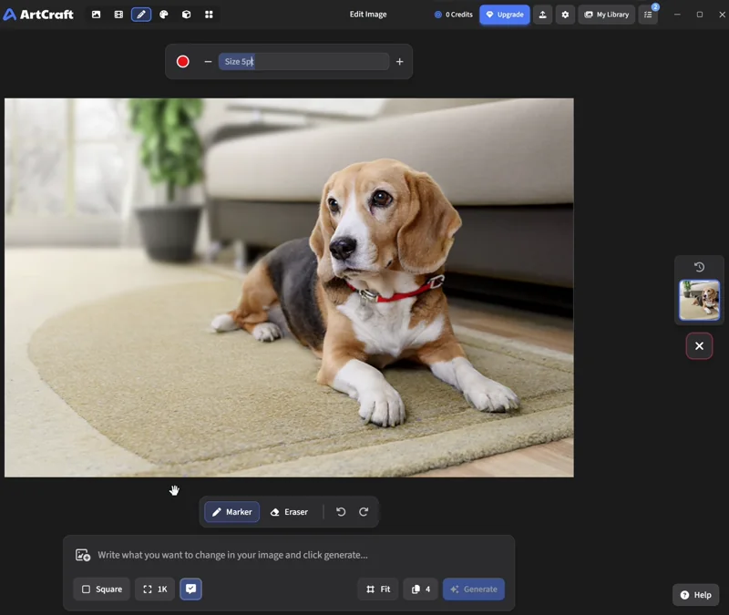Click the history clock icon

tap(699, 267)
